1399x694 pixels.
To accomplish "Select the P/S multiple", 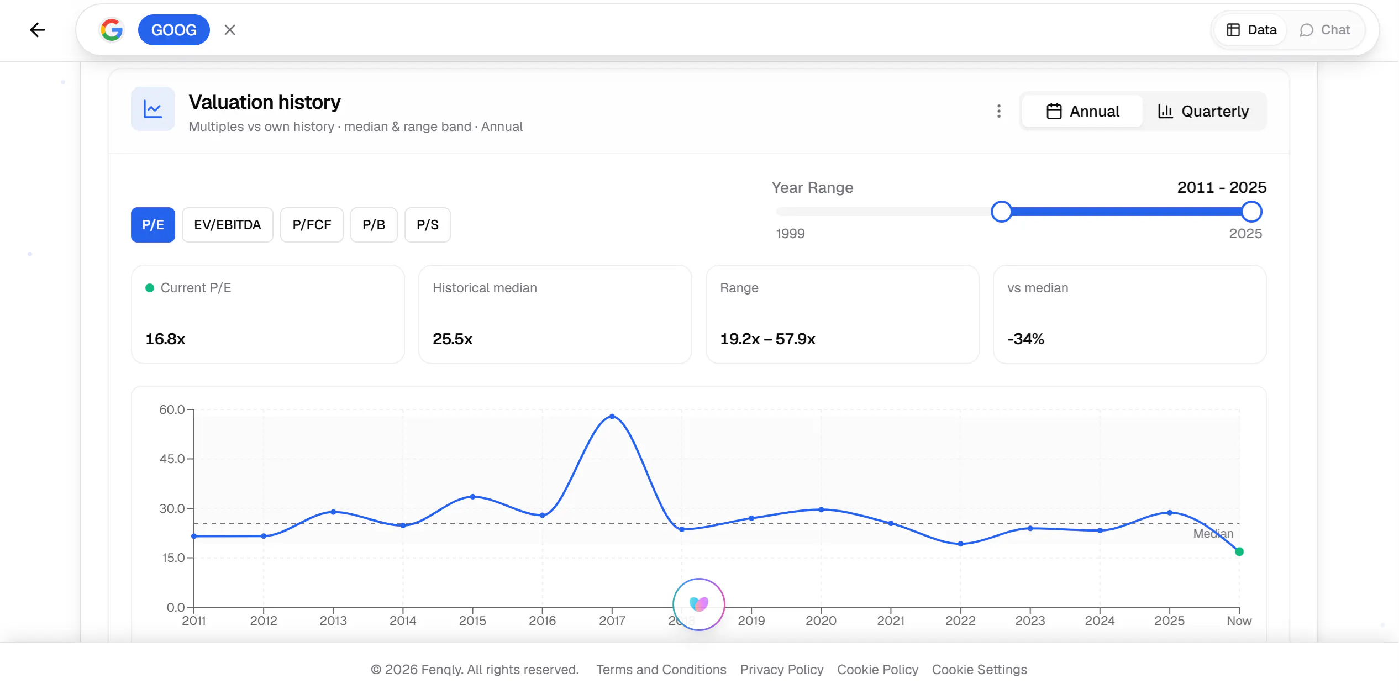I will pyautogui.click(x=428, y=225).
